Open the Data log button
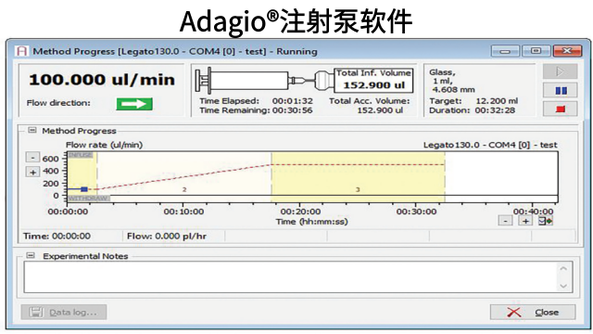The width and height of the screenshot is (593, 334). (64, 312)
